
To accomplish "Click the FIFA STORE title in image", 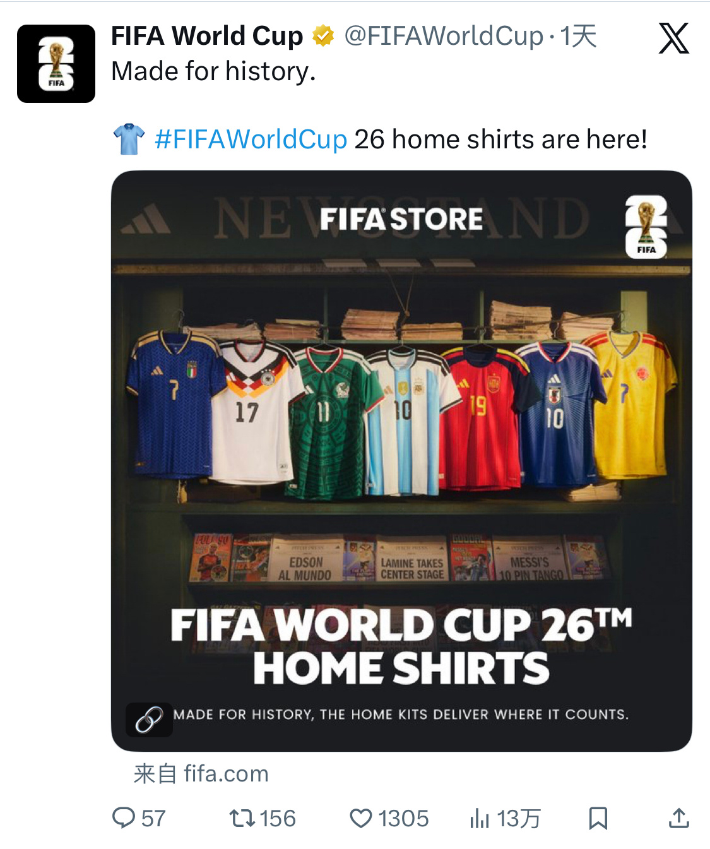I will (x=401, y=219).
